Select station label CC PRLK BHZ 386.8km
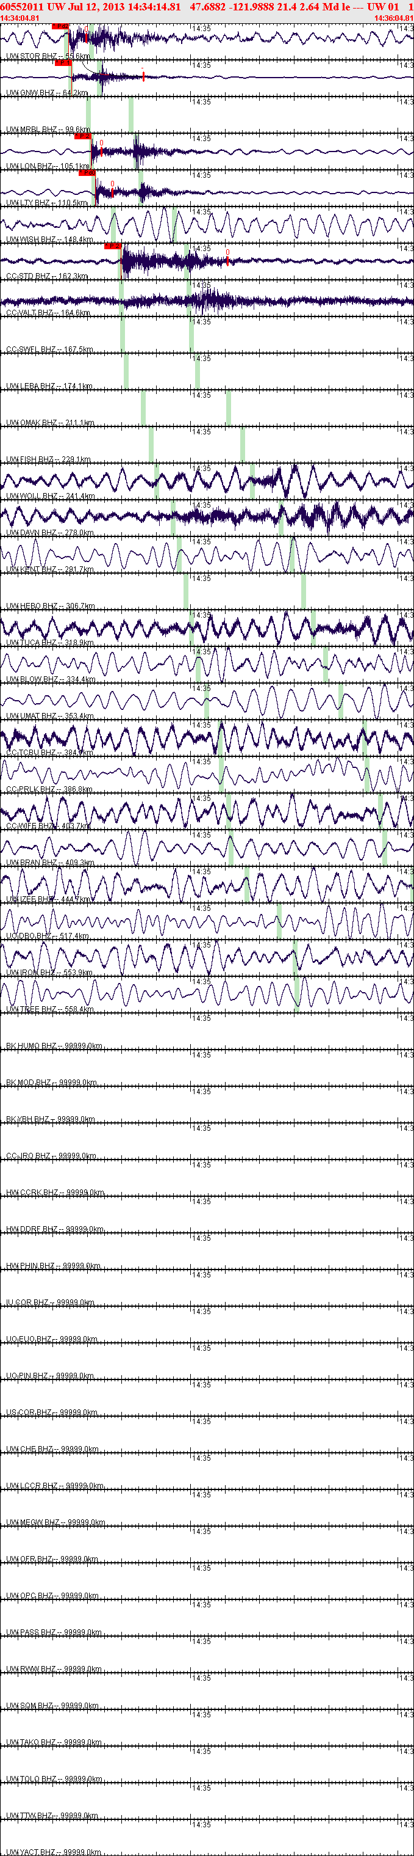This screenshot has width=414, height=1856. tap(49, 790)
